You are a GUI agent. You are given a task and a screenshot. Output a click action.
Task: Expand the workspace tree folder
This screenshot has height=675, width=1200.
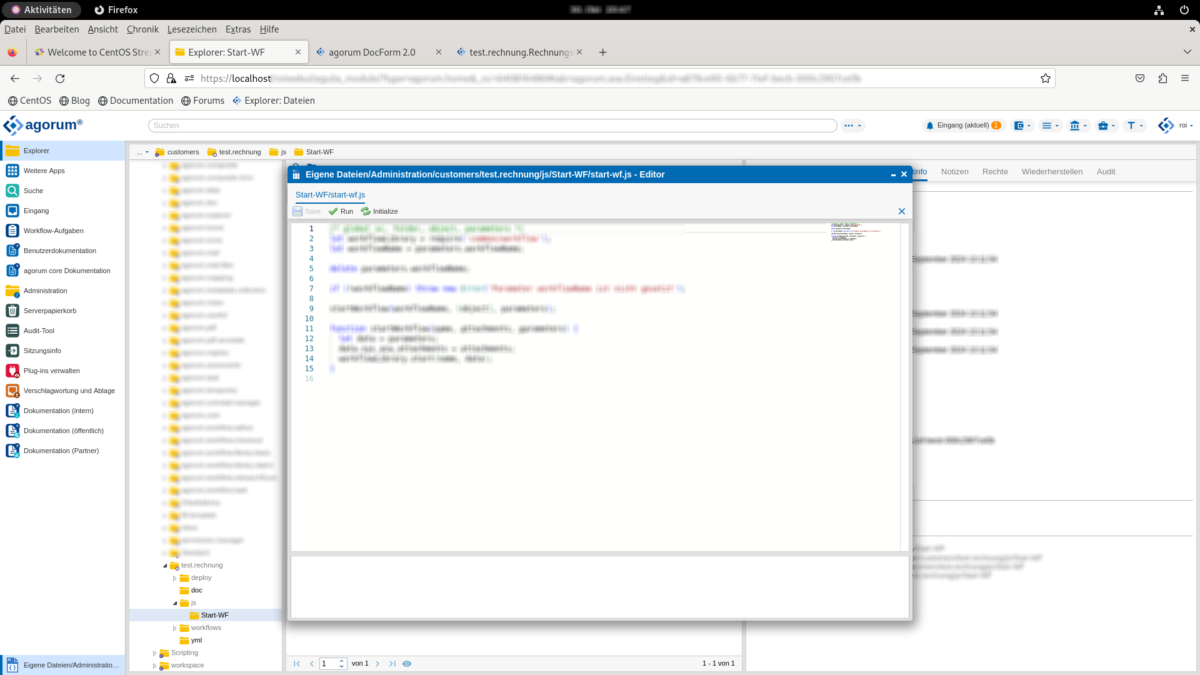(x=155, y=666)
